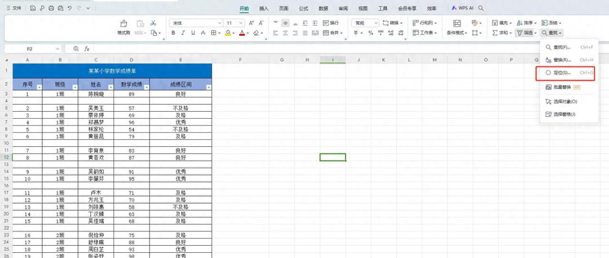Toggle middle vertical alignment

click(285, 23)
